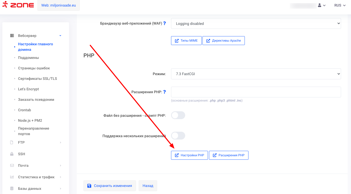Toggle Файл без расширения - скрипт PHP switch
Viewport: 351px width, 194px height.
(x=178, y=115)
